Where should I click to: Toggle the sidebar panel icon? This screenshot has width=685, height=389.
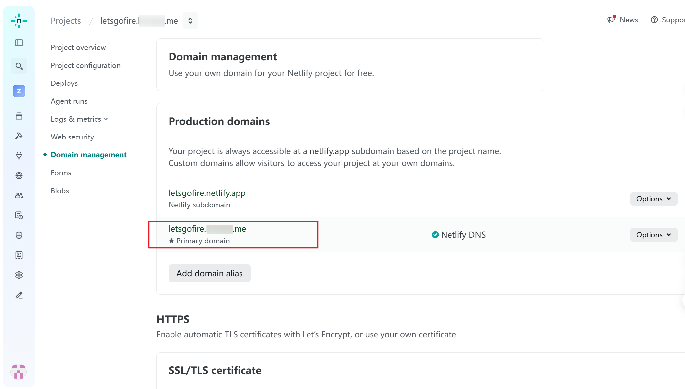click(19, 43)
